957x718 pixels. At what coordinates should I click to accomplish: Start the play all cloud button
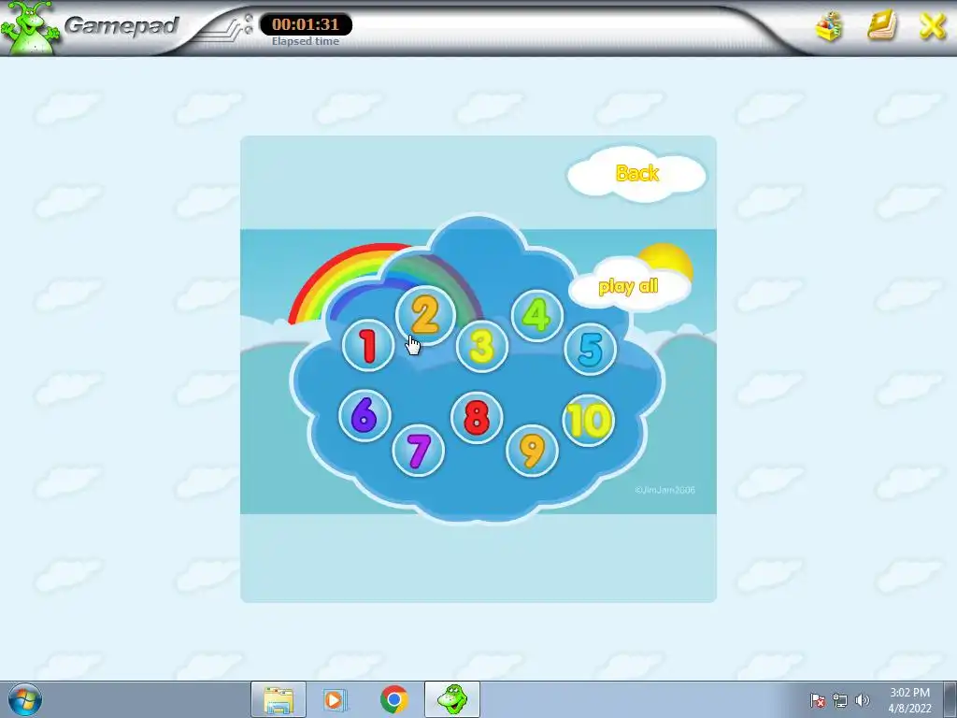(x=629, y=286)
